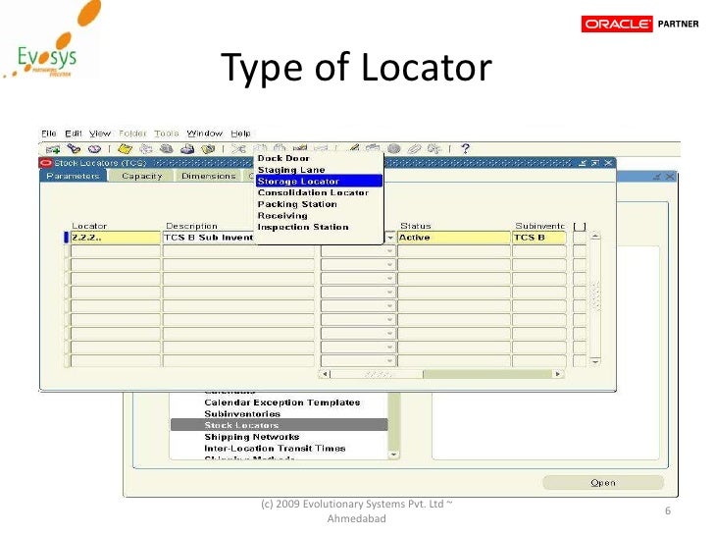Select Inspection Station in the type list
The height and width of the screenshot is (536, 714).
(x=319, y=227)
